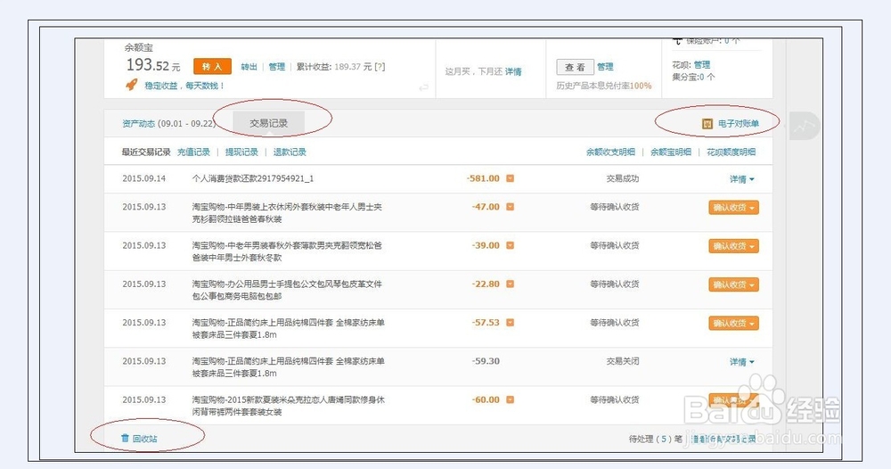
Task: Click orange icon next to -47.00
Action: tap(511, 207)
